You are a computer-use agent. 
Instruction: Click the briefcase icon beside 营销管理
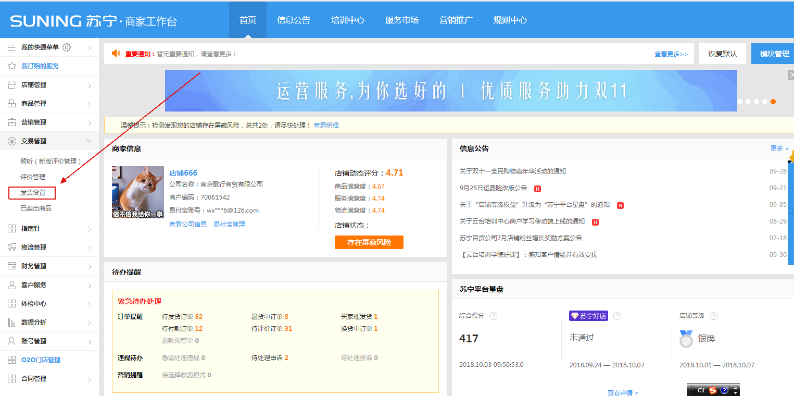tap(11, 122)
